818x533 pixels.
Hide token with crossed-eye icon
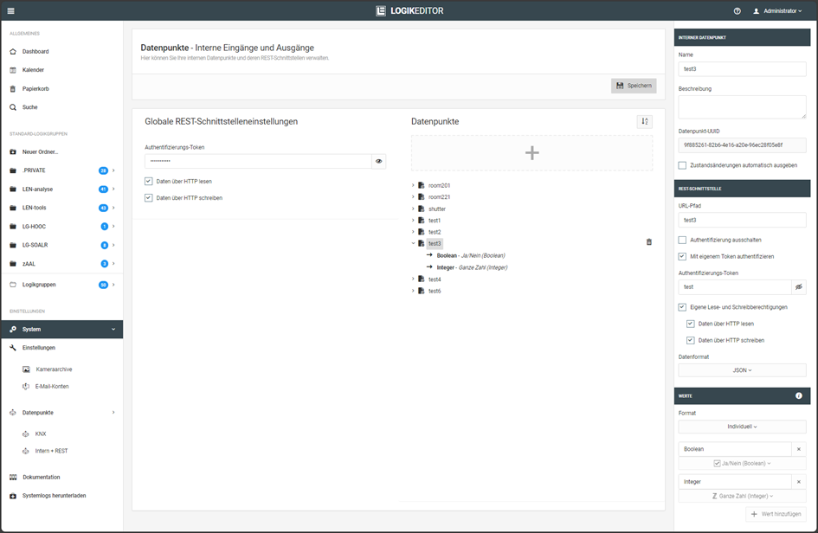(x=799, y=286)
